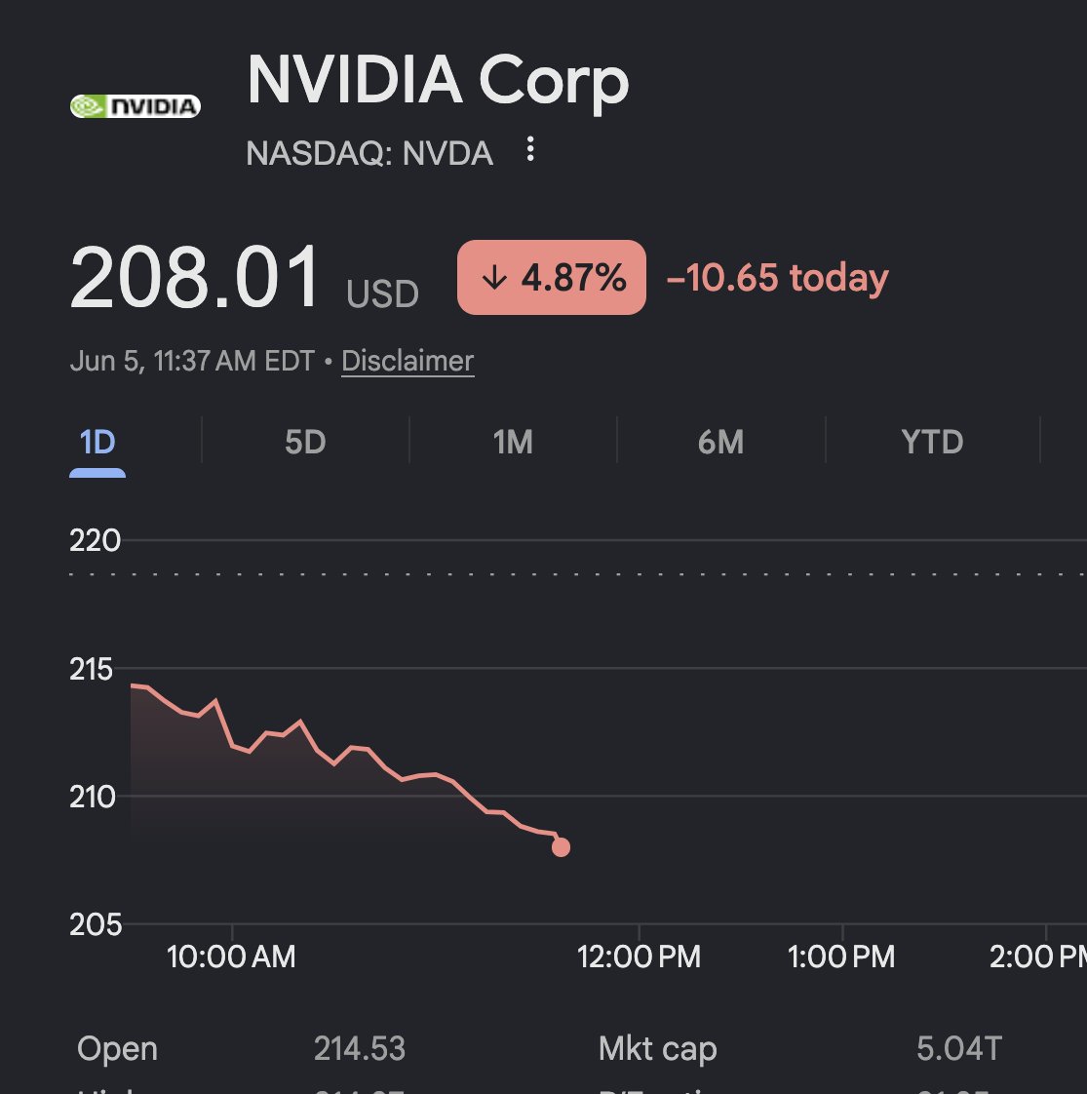
Task: Open the three-dot more options menu
Action: (530, 149)
